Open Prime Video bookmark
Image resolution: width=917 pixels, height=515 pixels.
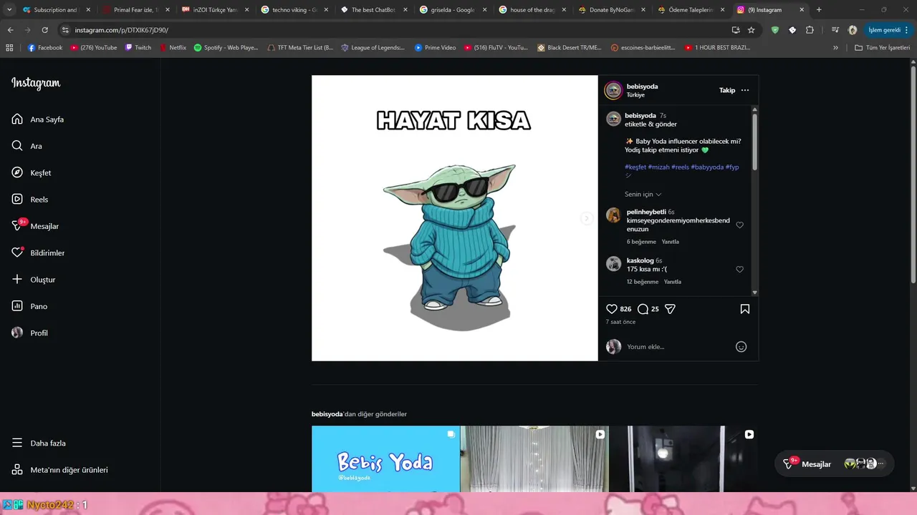point(435,48)
